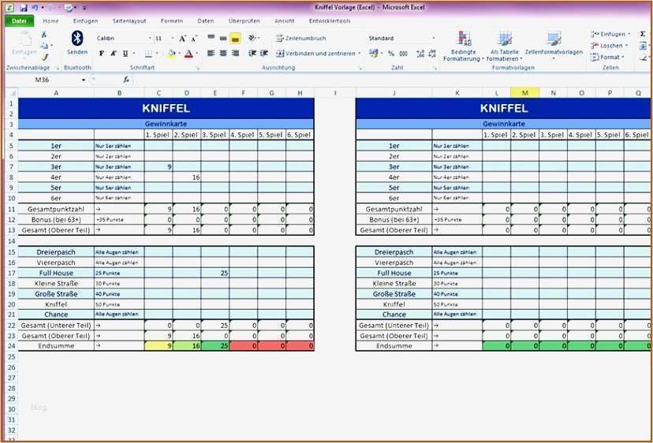The height and width of the screenshot is (443, 653).
Task: Click the formula bar input field
Action: 391,80
